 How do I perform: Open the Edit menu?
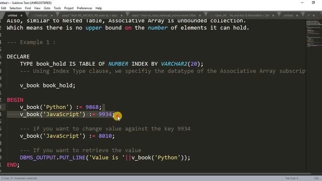(x=4, y=8)
